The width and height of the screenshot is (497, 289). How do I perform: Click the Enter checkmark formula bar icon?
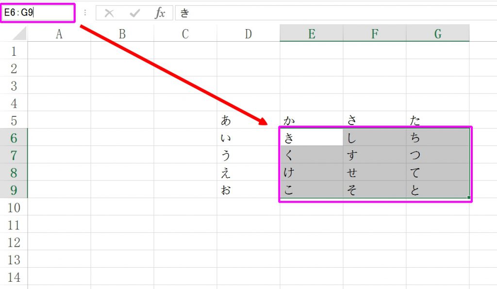point(134,13)
